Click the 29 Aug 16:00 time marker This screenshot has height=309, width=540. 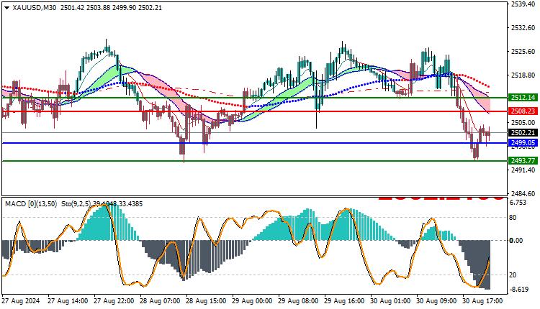[x=344, y=301]
